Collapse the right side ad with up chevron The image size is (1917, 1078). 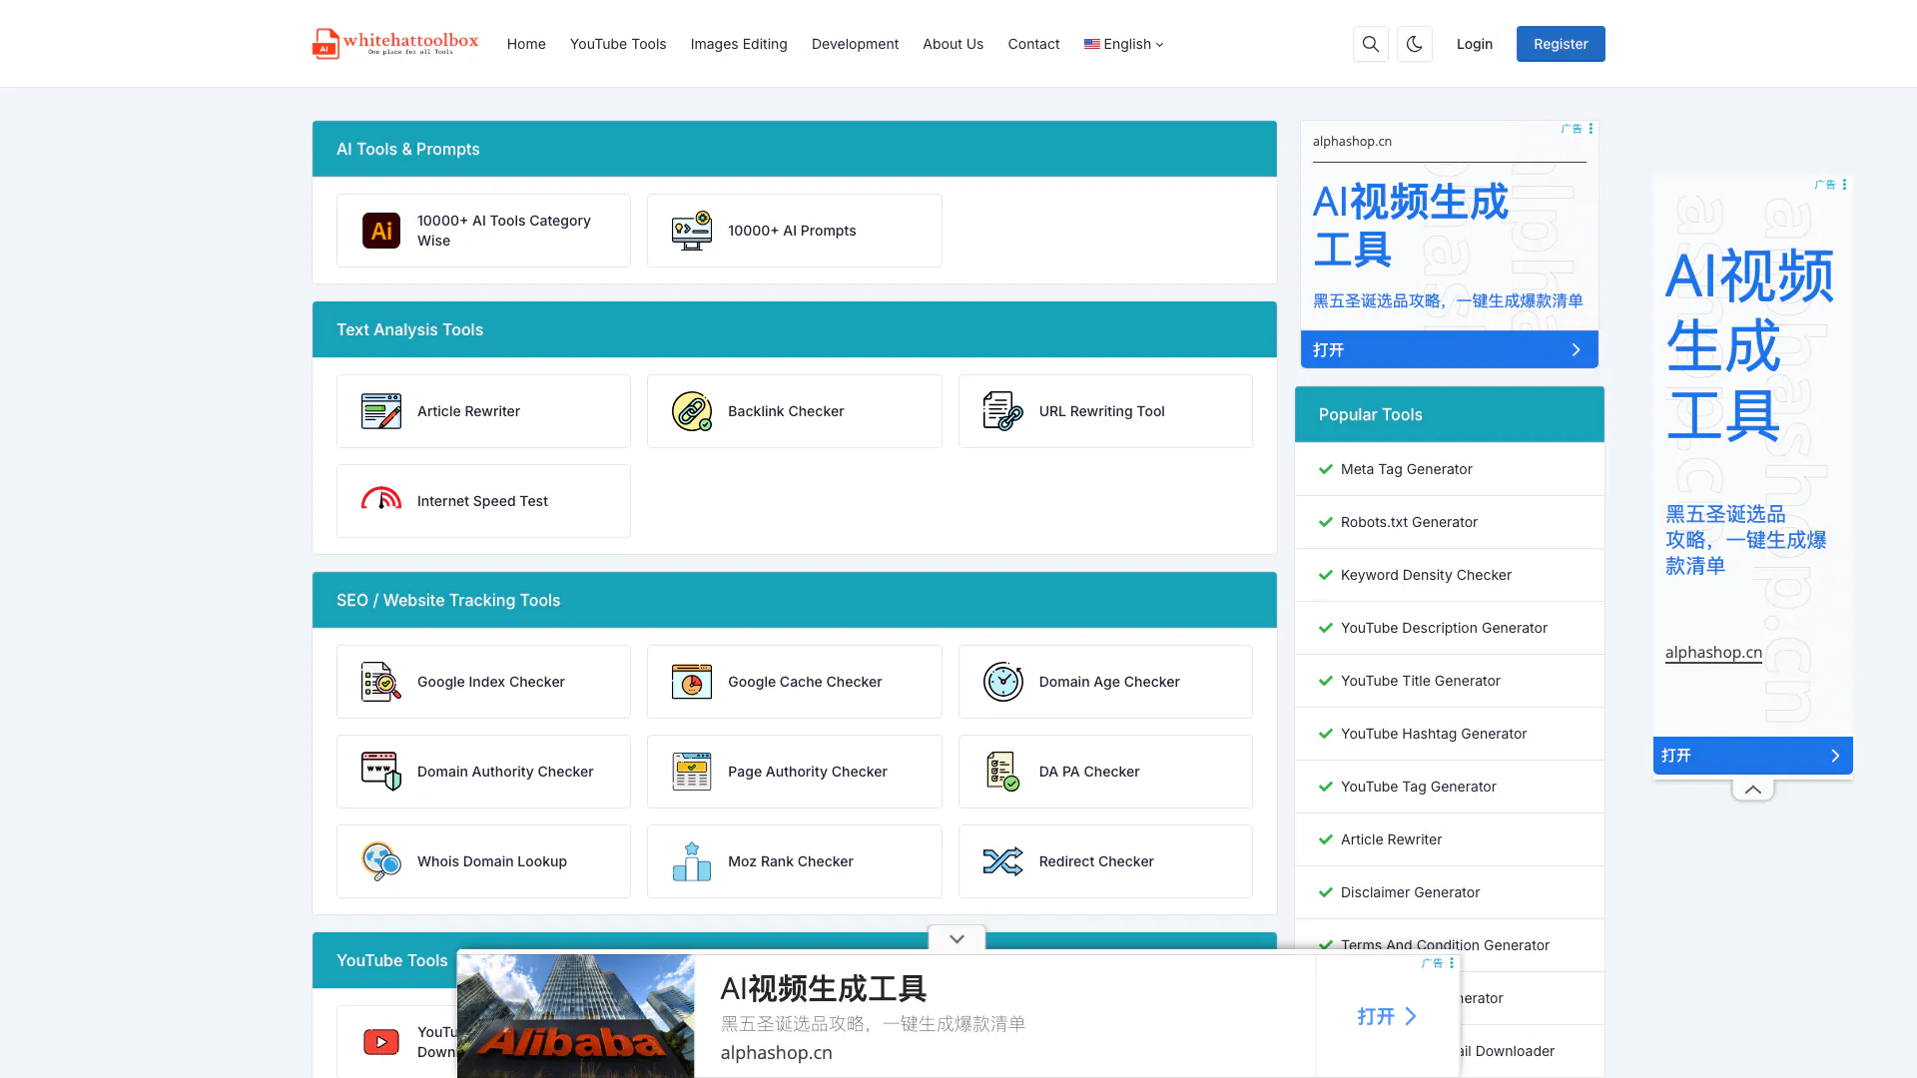(x=1752, y=790)
